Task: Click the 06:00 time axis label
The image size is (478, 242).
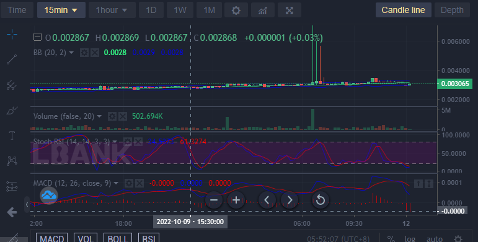Action: (302, 223)
